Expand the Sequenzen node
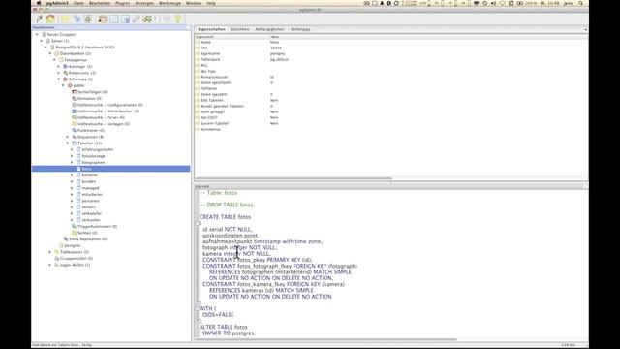This screenshot has width=620, height=349. (68, 137)
